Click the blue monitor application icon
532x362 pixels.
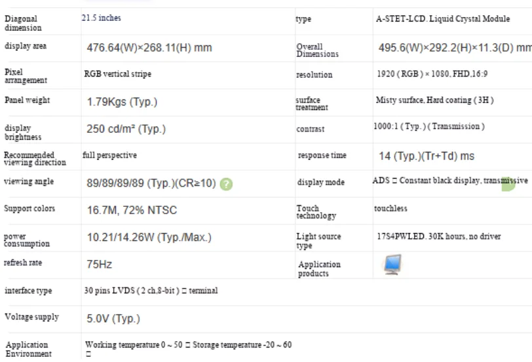pos(392,264)
